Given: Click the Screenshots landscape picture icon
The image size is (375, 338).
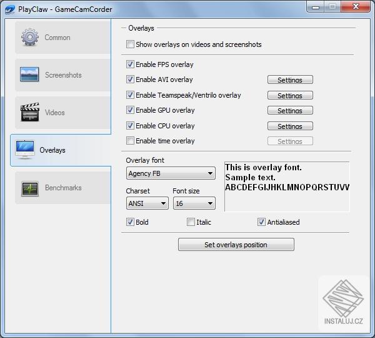Looking at the screenshot, I should (29, 74).
